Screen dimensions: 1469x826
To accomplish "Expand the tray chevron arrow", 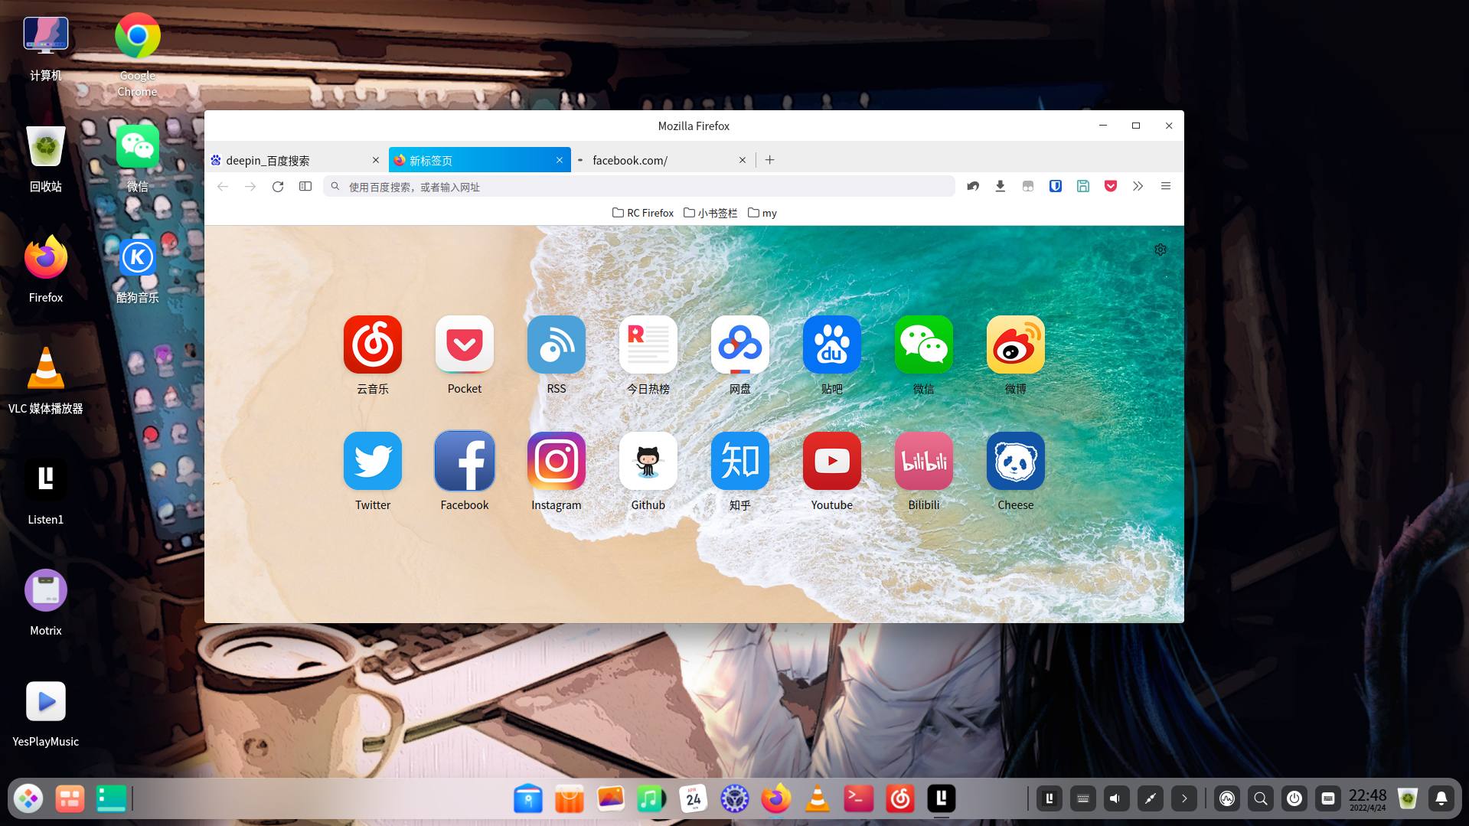I will (1184, 799).
